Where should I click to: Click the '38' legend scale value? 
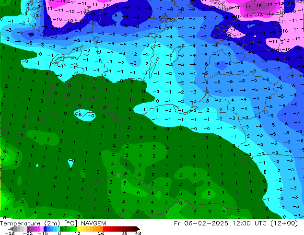pos(125,233)
